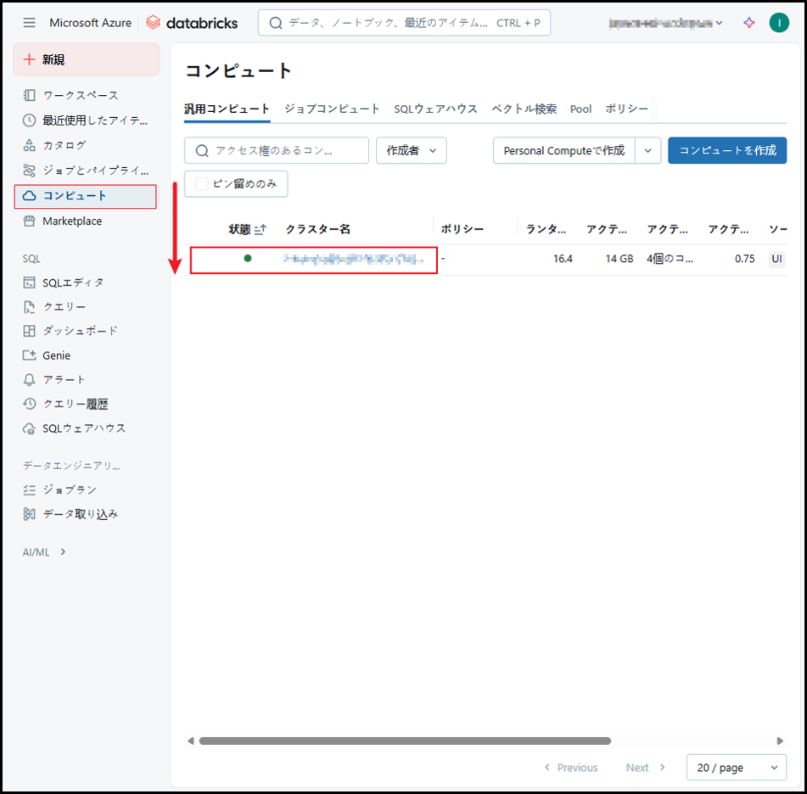Click the Genie icon
Viewport: 807px width, 794px height.
click(30, 355)
